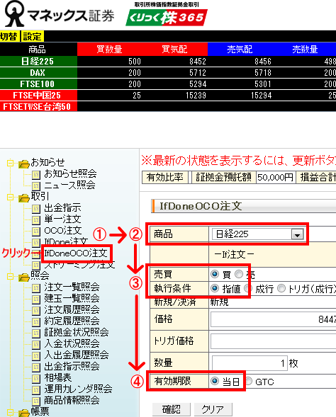Click page icon beside 注文履歴照会
The width and height of the screenshot is (336, 417).
[x=36, y=311]
